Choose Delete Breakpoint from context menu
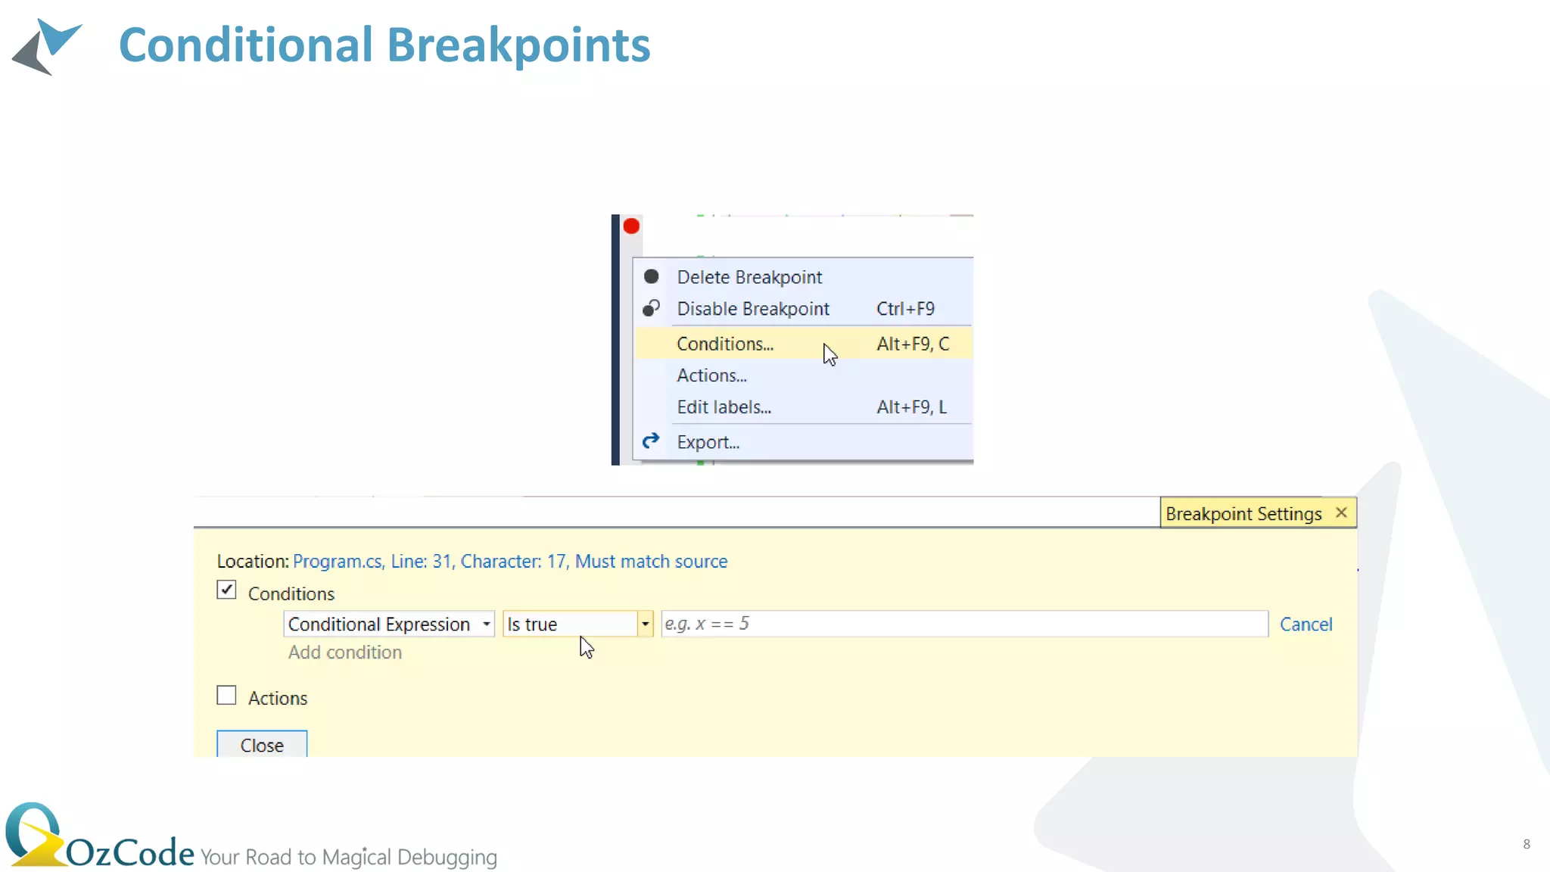Screen dimensions: 1550x872 pyautogui.click(x=804, y=277)
